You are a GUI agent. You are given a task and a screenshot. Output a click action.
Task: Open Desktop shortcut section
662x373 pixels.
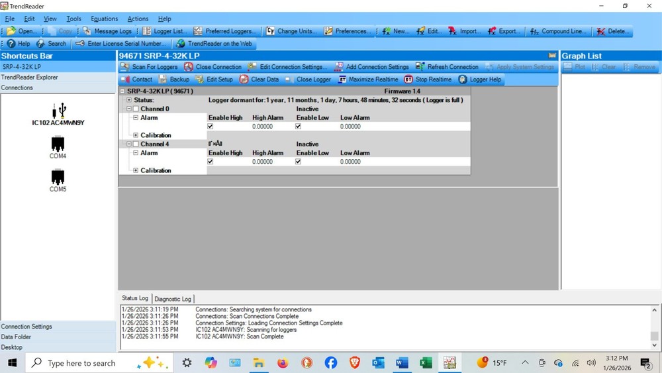click(x=58, y=347)
